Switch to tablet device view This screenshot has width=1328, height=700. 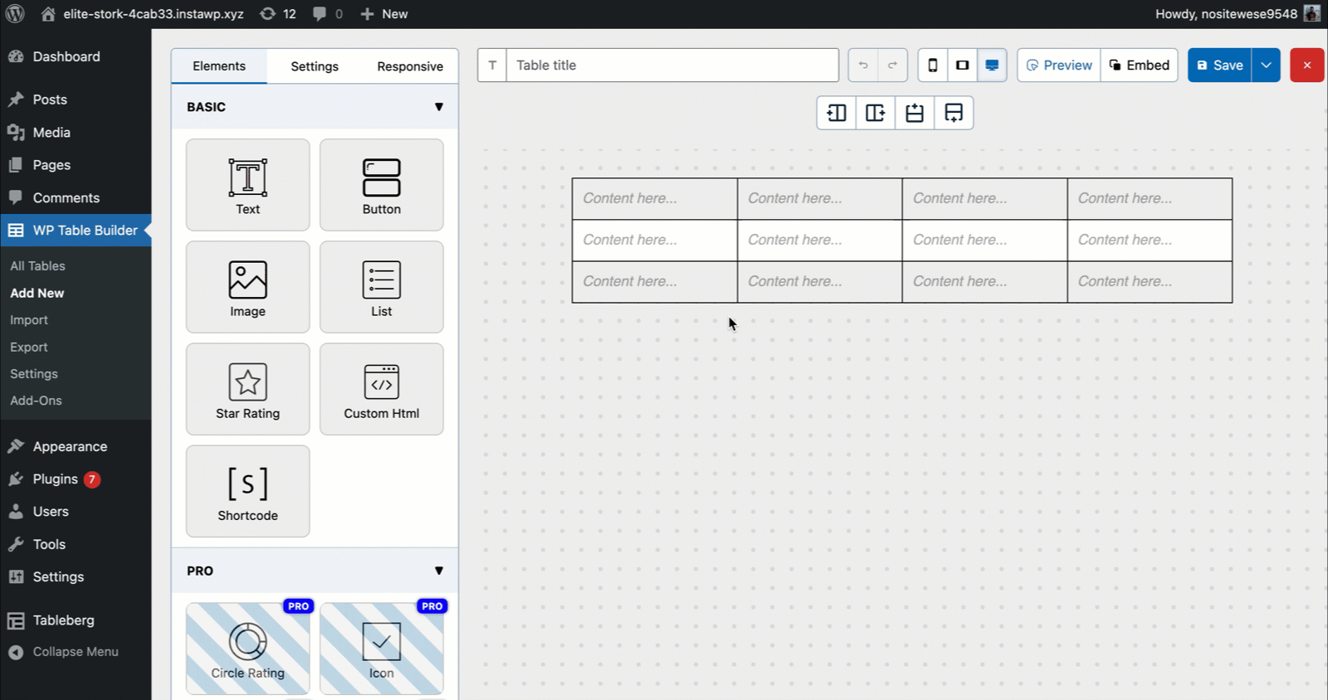[x=962, y=66]
